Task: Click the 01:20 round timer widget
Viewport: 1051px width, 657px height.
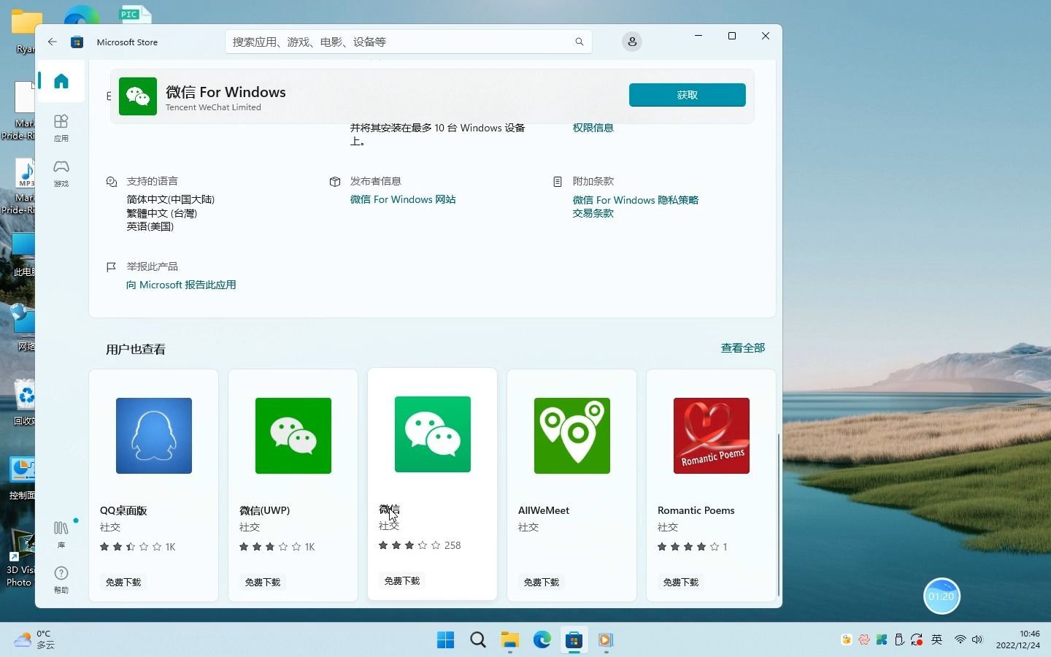Action: pos(942,596)
